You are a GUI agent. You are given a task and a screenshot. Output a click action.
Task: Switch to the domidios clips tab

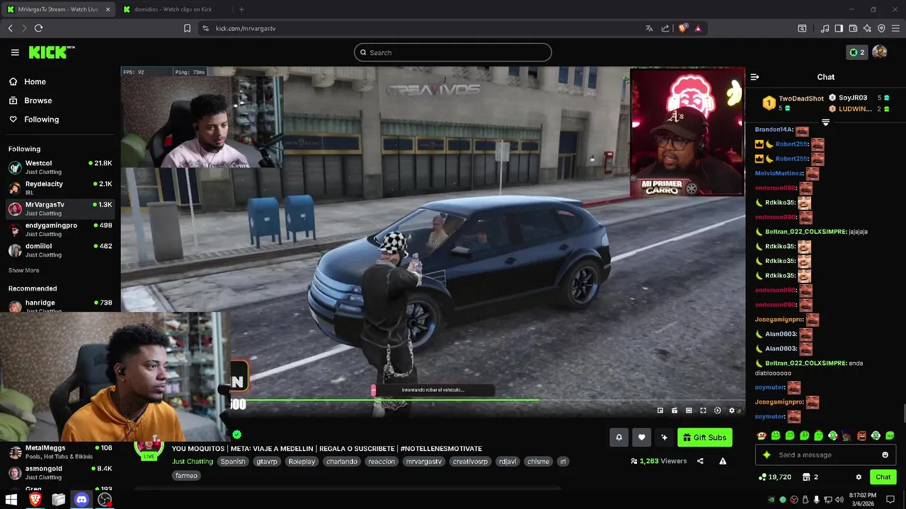tap(173, 9)
